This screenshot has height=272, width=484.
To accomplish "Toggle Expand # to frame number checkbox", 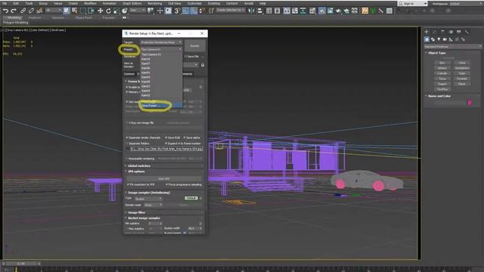I will pyautogui.click(x=166, y=144).
